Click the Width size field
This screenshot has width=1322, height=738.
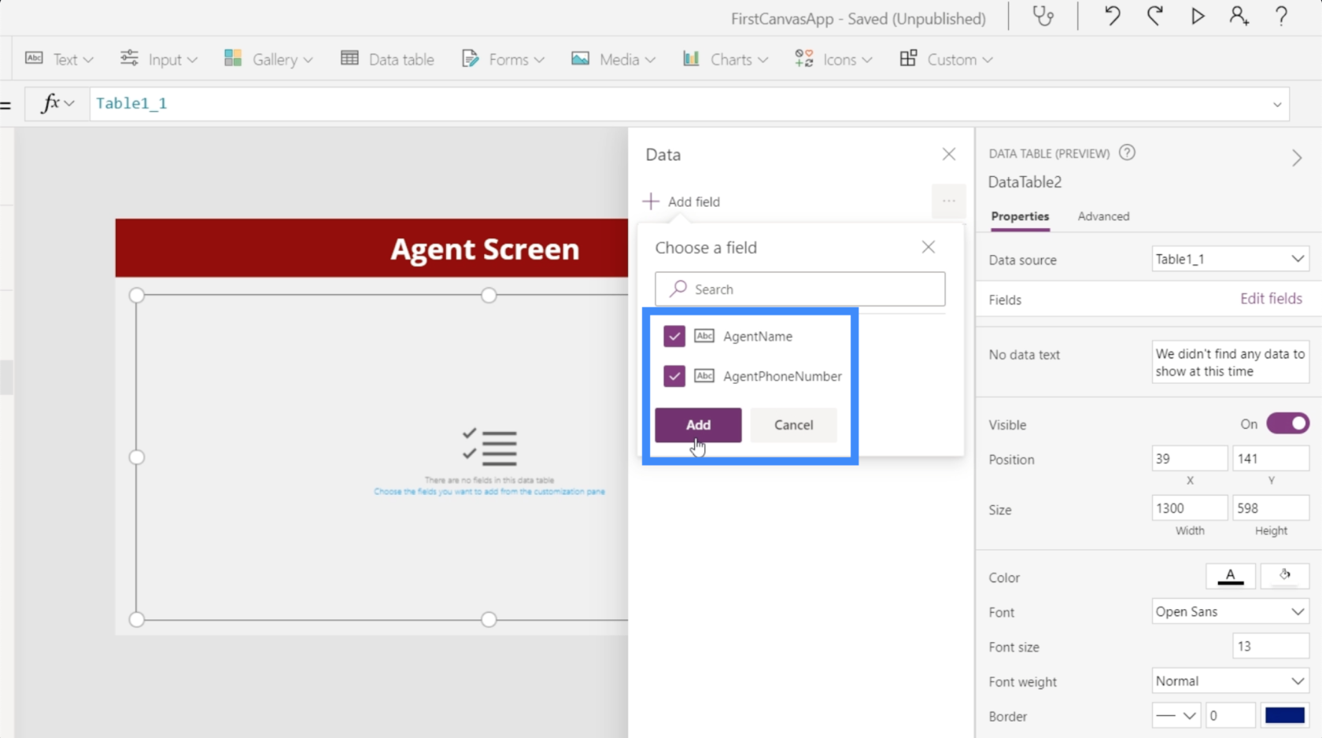click(1189, 507)
